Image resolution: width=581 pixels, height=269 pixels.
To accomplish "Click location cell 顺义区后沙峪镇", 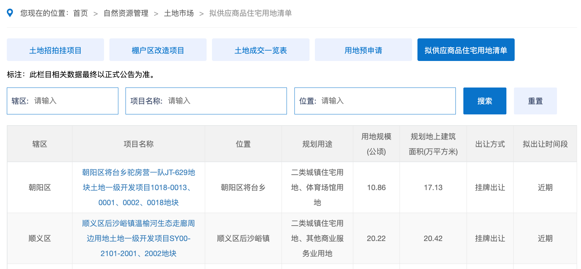I will coord(243,239).
